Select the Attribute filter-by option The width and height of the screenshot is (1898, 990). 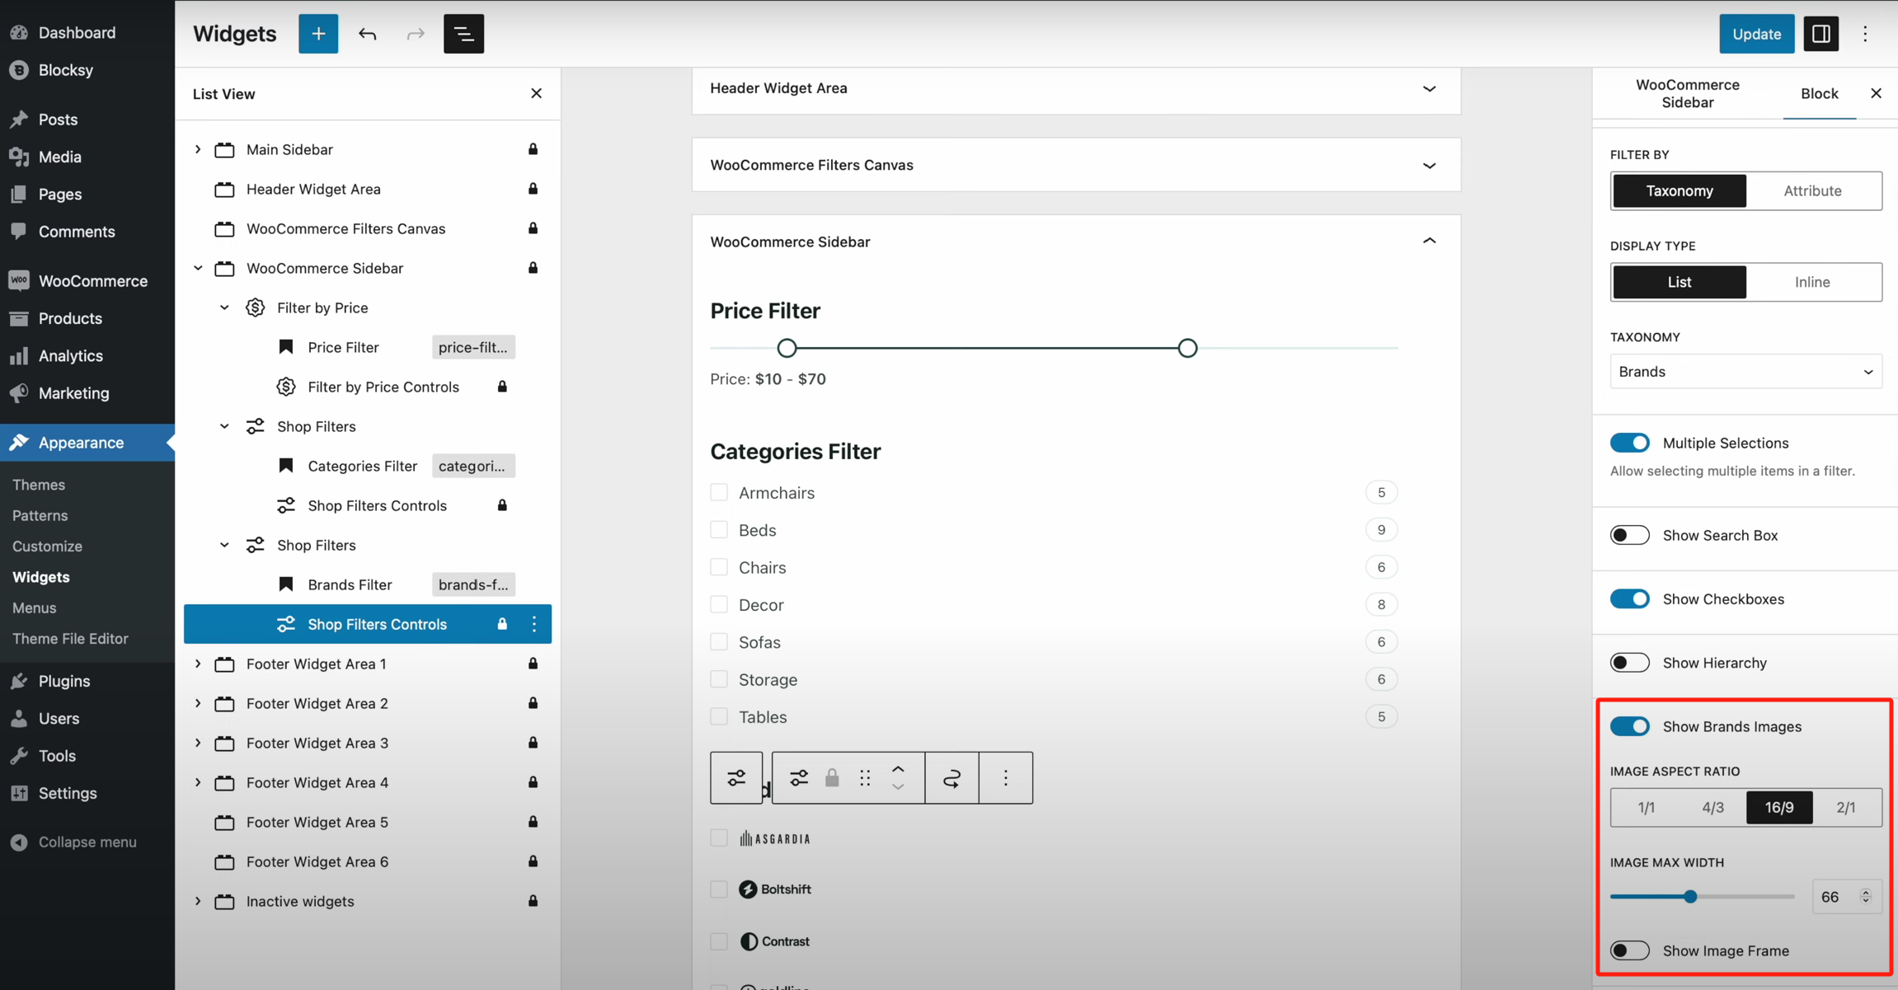click(1812, 190)
